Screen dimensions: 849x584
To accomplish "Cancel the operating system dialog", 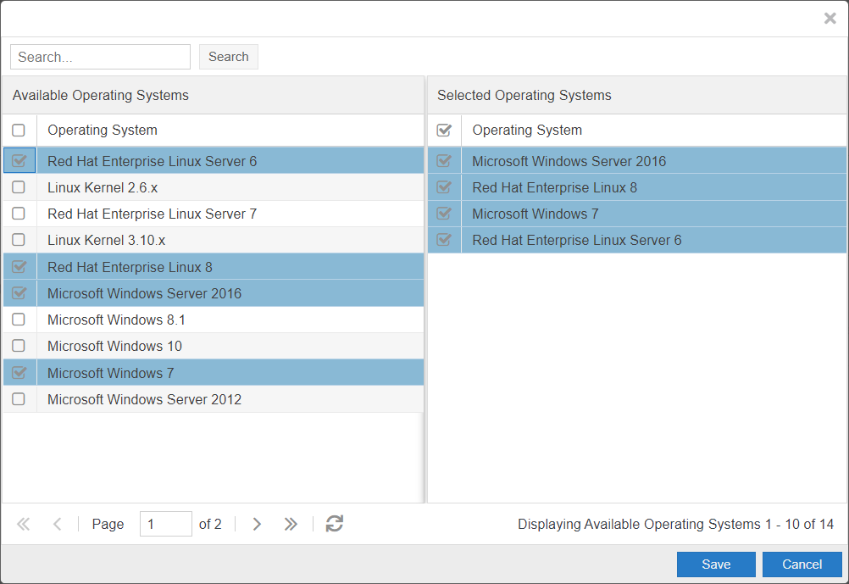I will point(802,565).
